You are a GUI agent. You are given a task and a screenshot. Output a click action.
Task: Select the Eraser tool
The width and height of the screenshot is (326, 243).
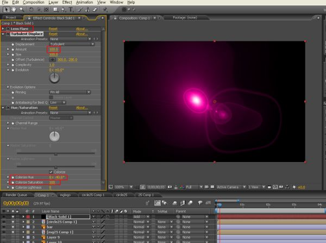coord(95,10)
